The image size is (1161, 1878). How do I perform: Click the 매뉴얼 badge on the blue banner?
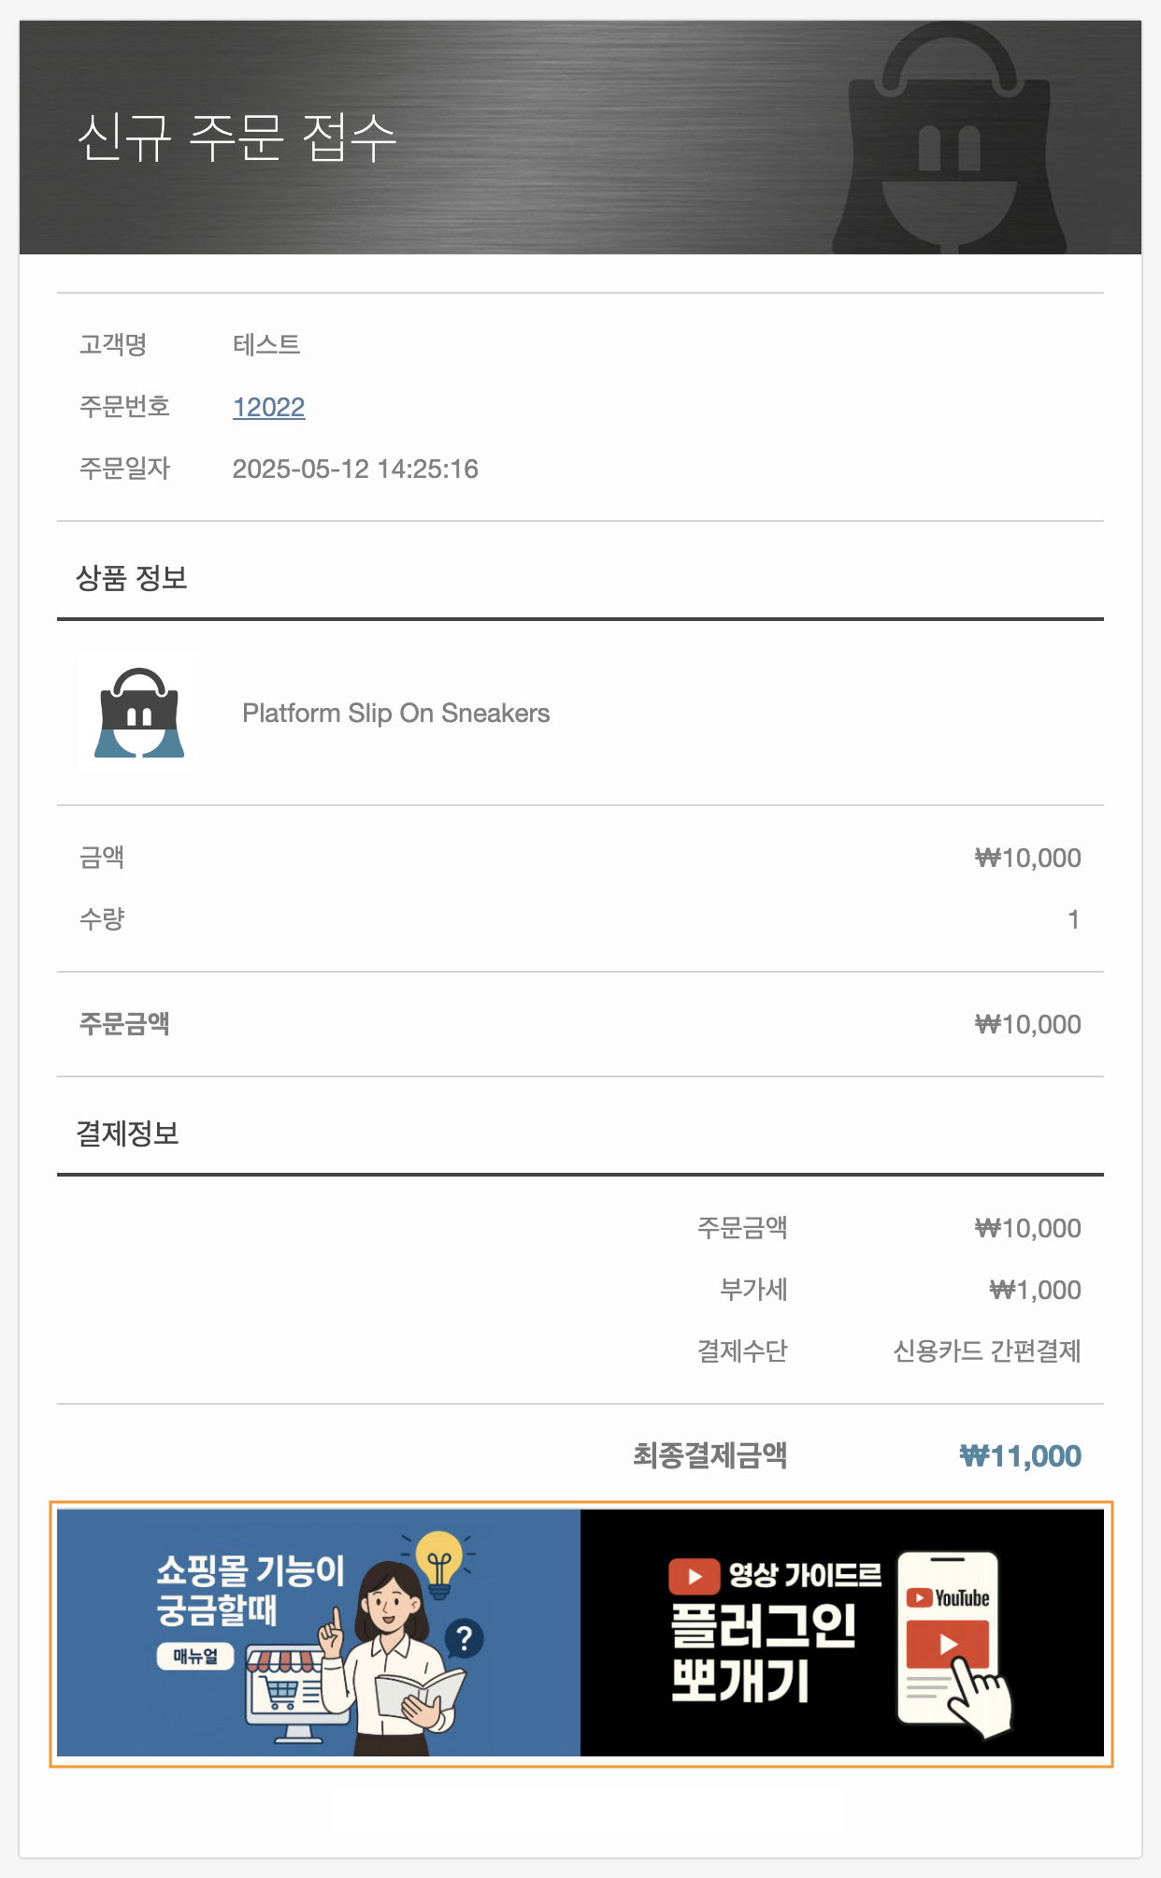(x=195, y=1656)
